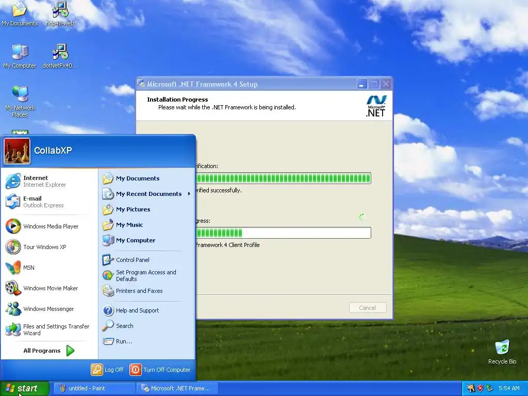Screen dimensions: 528x396
Task: Click 'Installation Progress' heading text
Action: click(x=177, y=100)
